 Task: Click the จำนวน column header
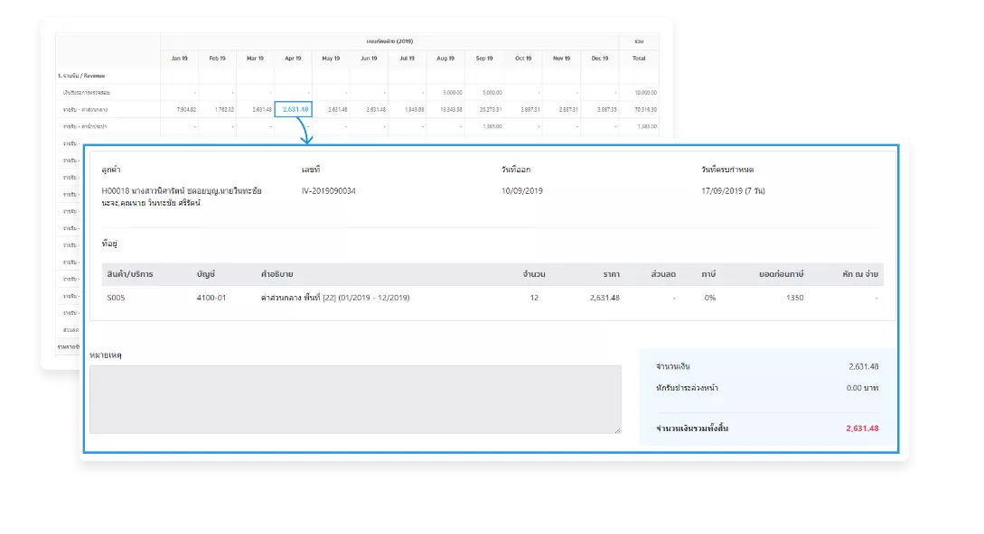point(534,274)
